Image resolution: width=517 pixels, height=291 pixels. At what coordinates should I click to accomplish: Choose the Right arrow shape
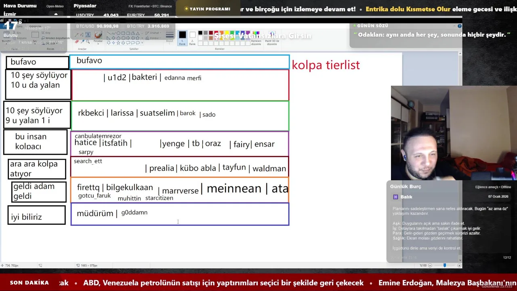click(128, 38)
